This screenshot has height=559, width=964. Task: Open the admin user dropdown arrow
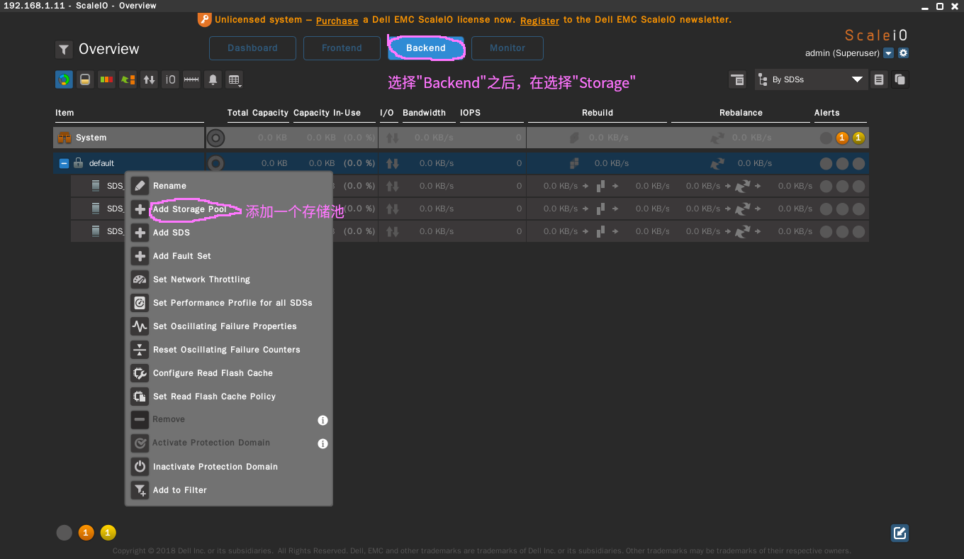pos(889,53)
